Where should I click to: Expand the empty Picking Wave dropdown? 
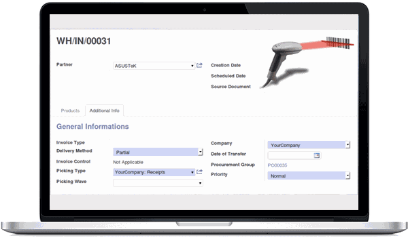[158, 183]
